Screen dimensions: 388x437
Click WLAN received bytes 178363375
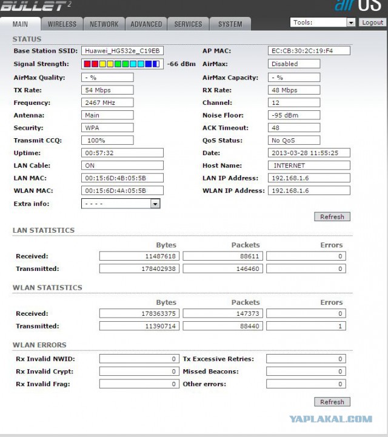coord(139,313)
